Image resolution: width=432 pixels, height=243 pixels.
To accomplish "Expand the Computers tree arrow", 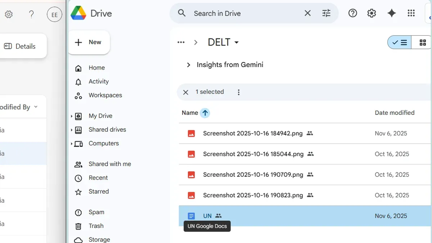I will 72,144.
